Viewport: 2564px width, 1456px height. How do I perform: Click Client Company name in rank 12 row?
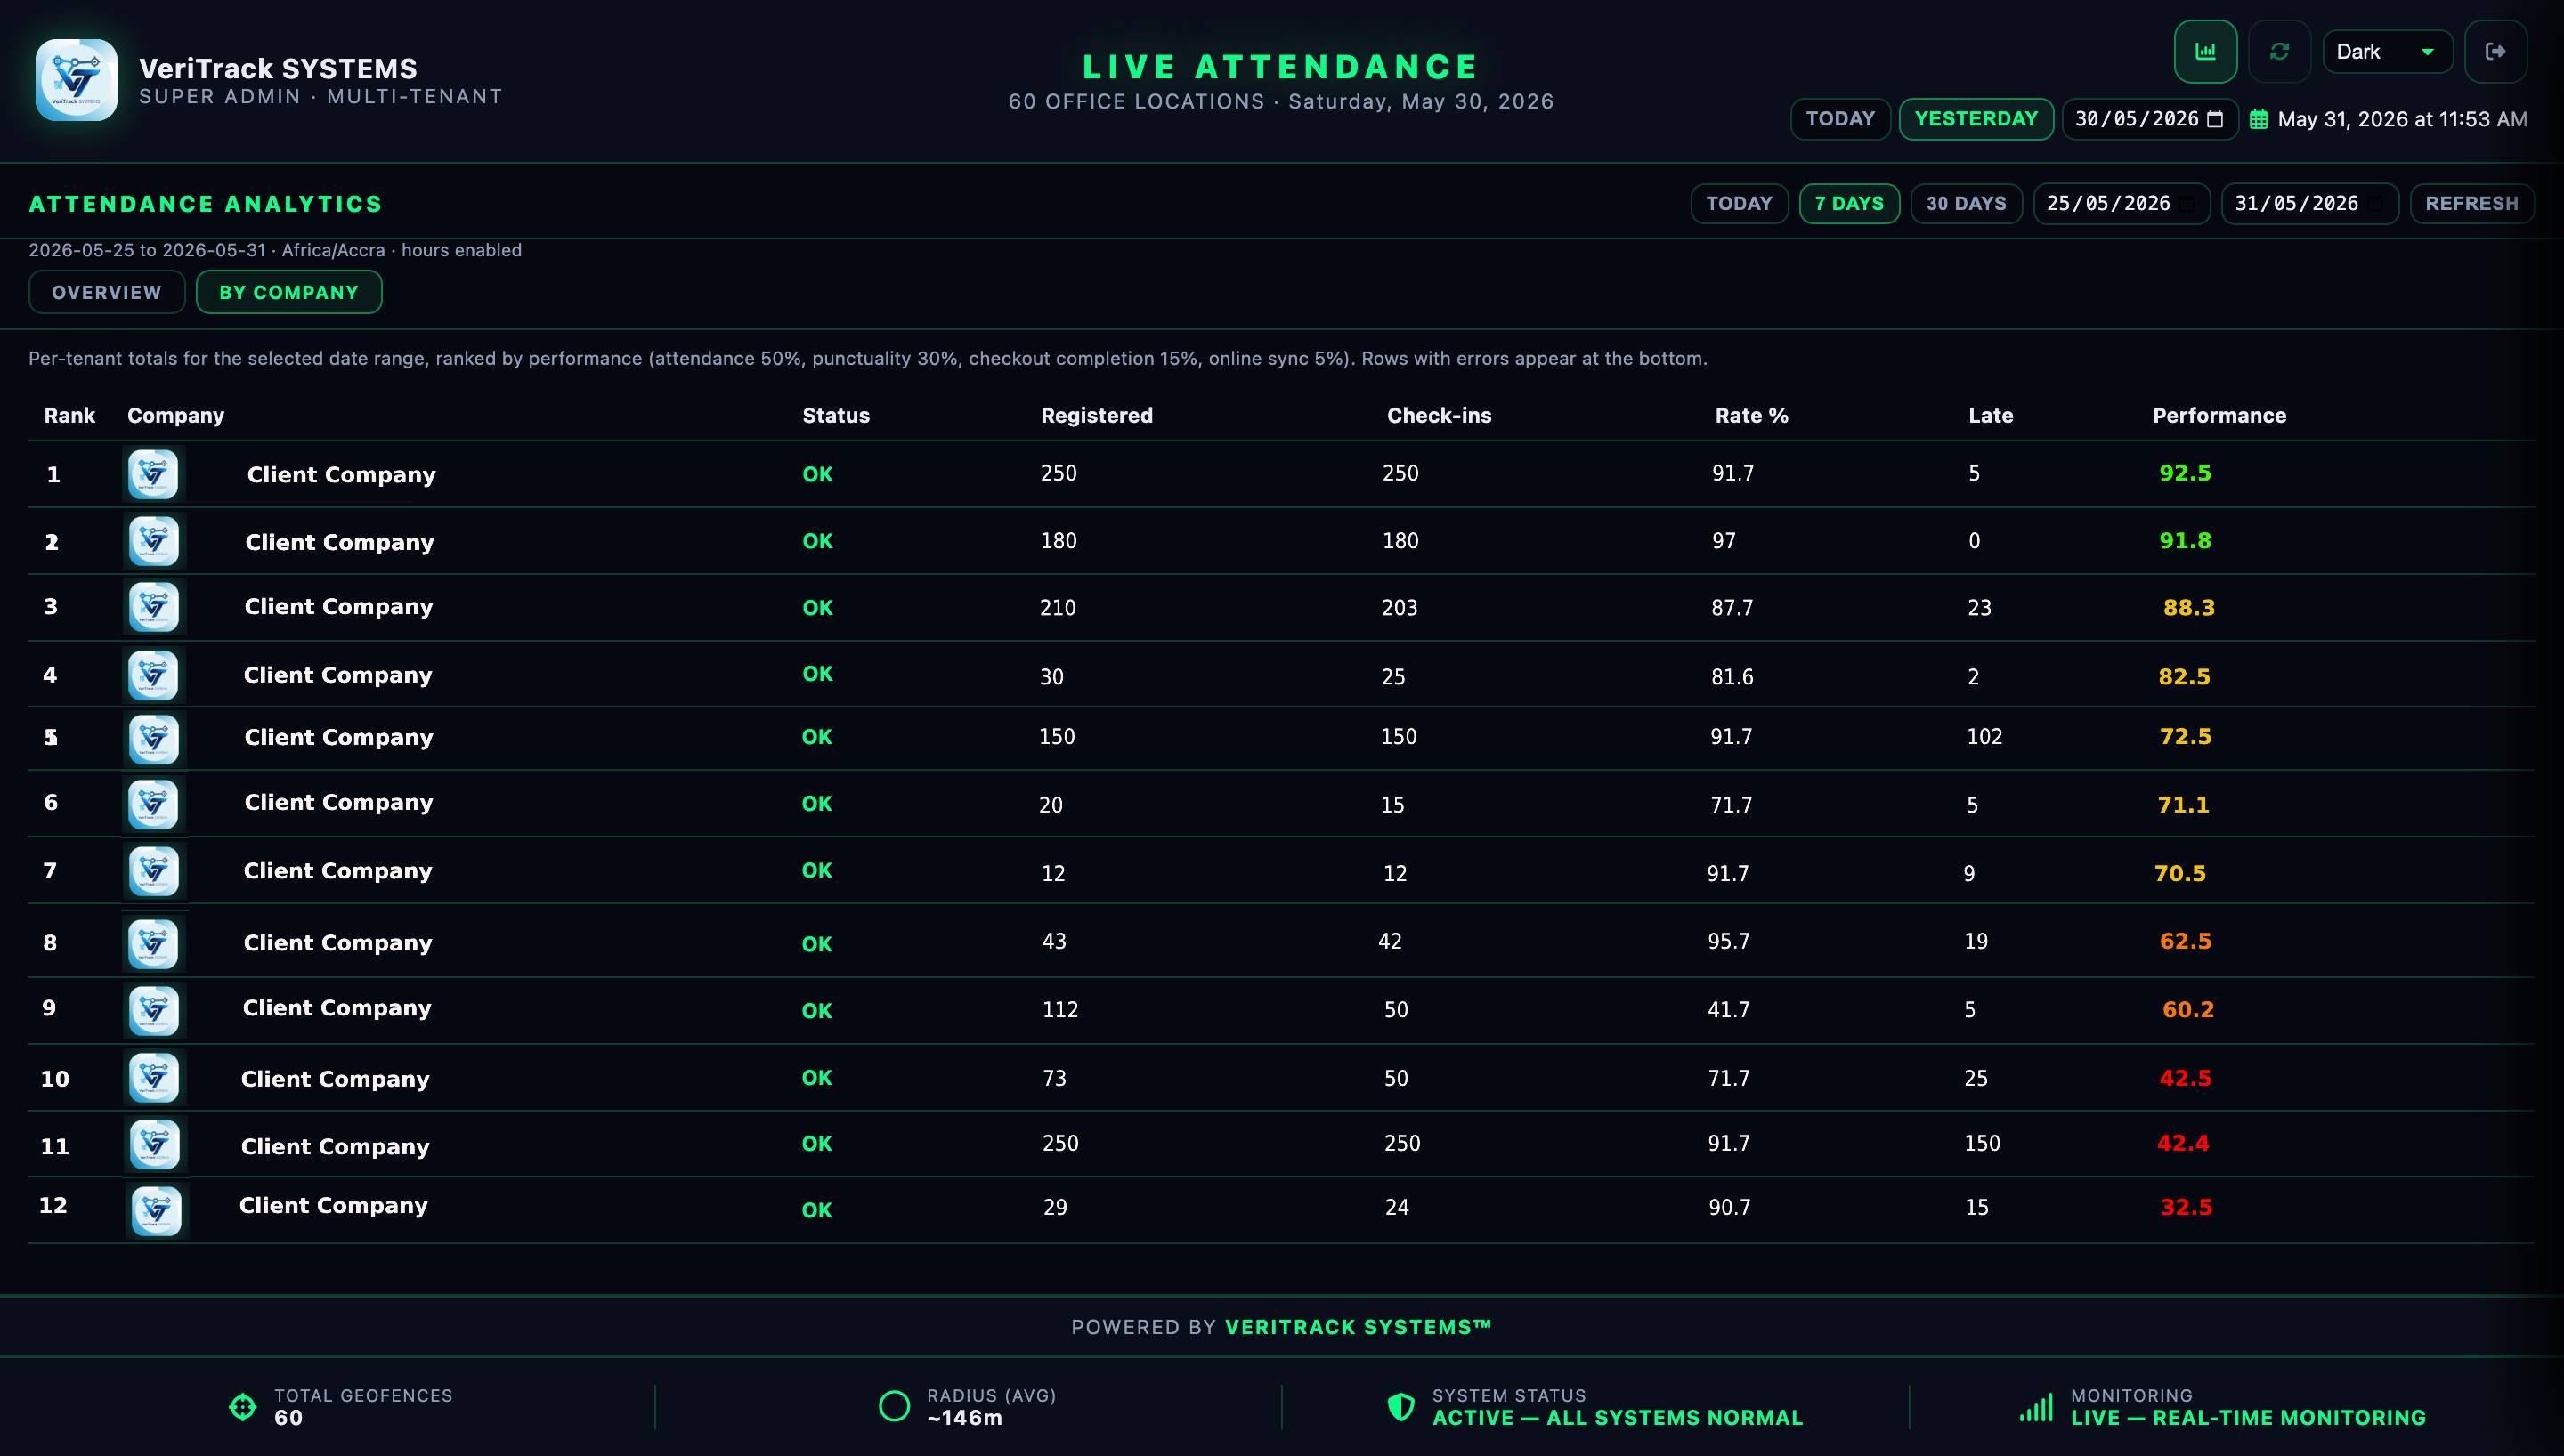tap(333, 1206)
